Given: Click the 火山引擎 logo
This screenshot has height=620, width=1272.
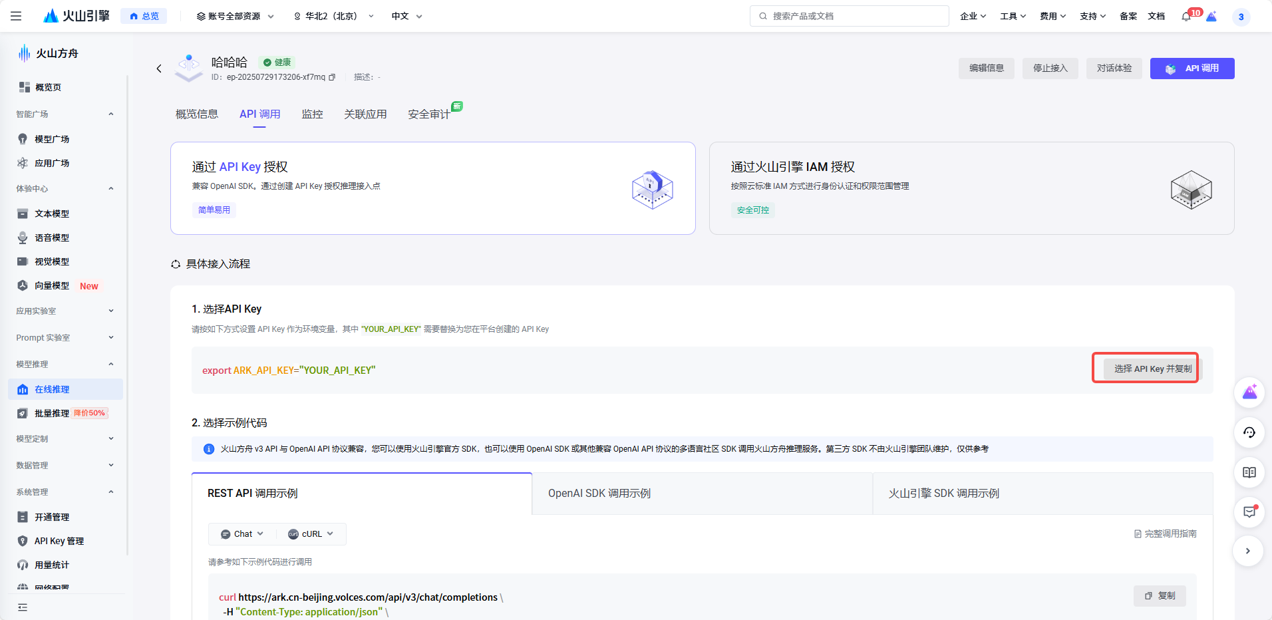Looking at the screenshot, I should click(76, 16).
